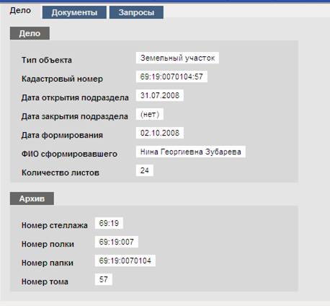Click the label Номер полки
This screenshot has width=330, height=306.
pyautogui.click(x=48, y=244)
